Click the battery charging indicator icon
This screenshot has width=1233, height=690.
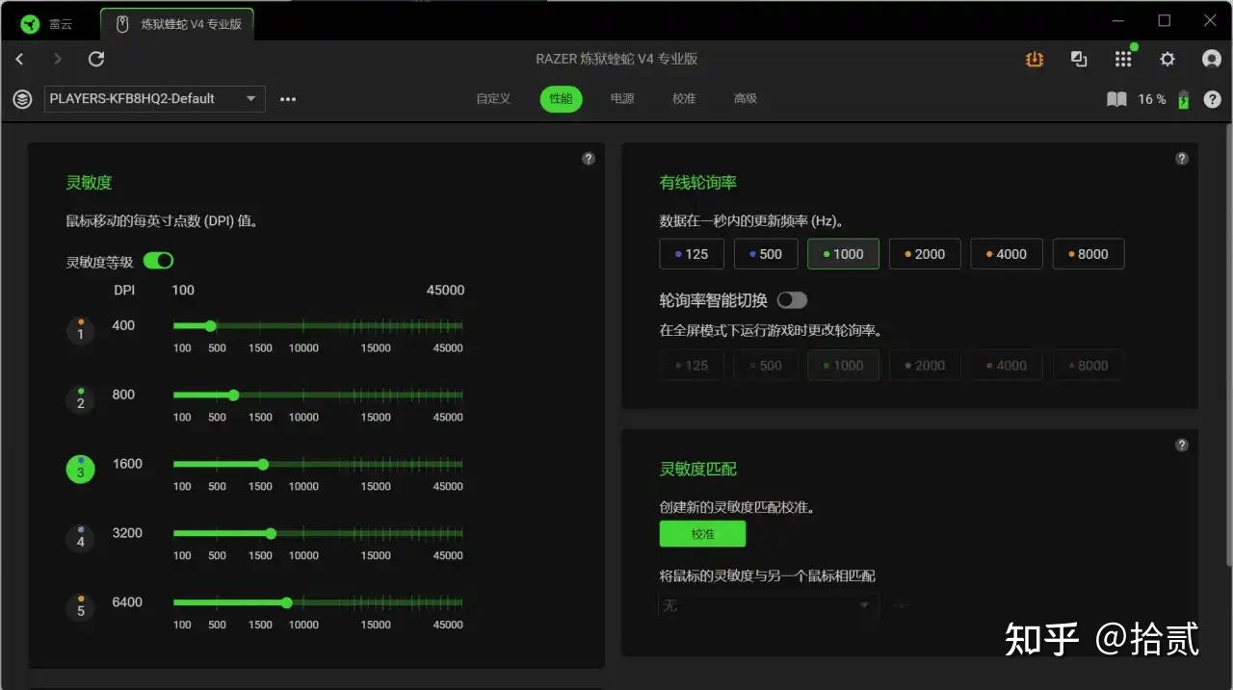pos(1183,98)
